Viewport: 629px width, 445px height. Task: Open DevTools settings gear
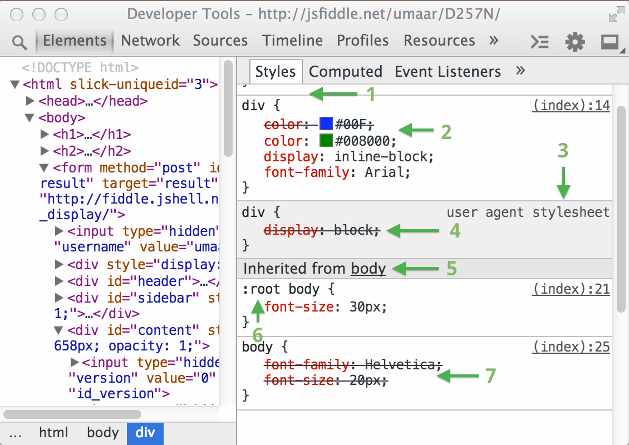click(575, 42)
